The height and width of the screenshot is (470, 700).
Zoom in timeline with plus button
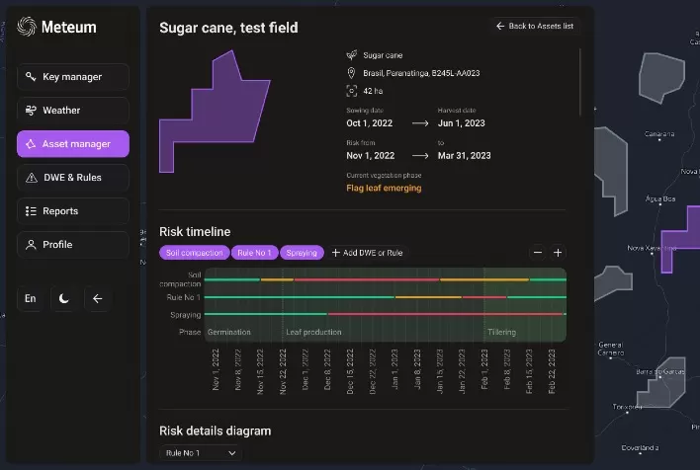[558, 253]
